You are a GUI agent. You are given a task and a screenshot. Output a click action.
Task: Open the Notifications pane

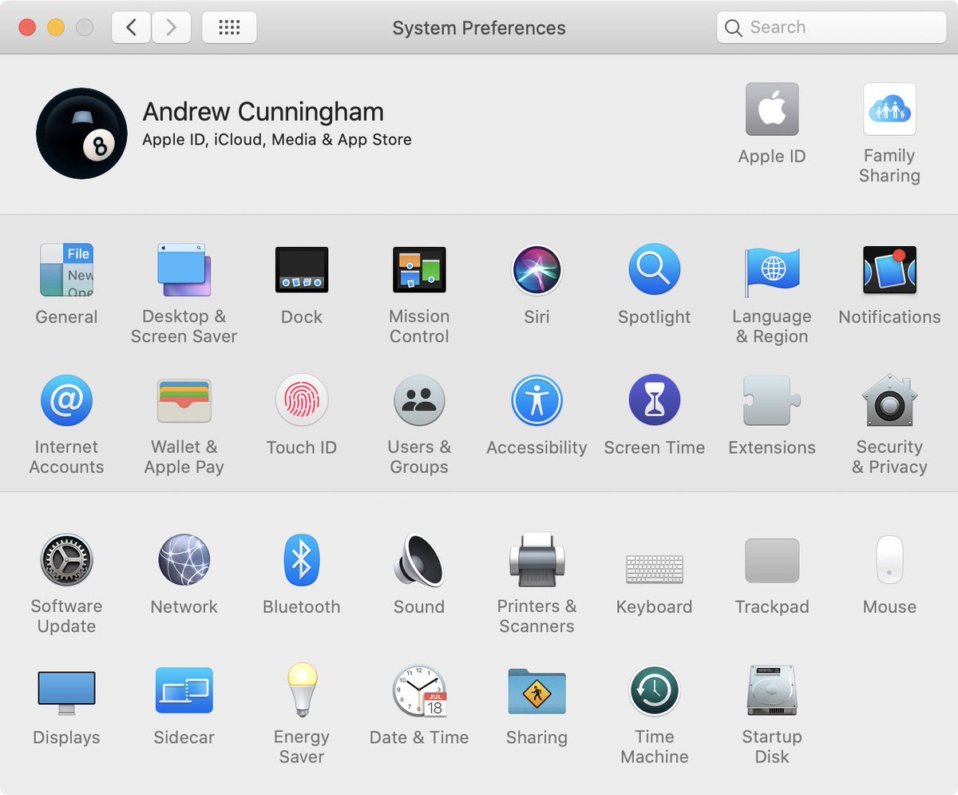pyautogui.click(x=889, y=270)
